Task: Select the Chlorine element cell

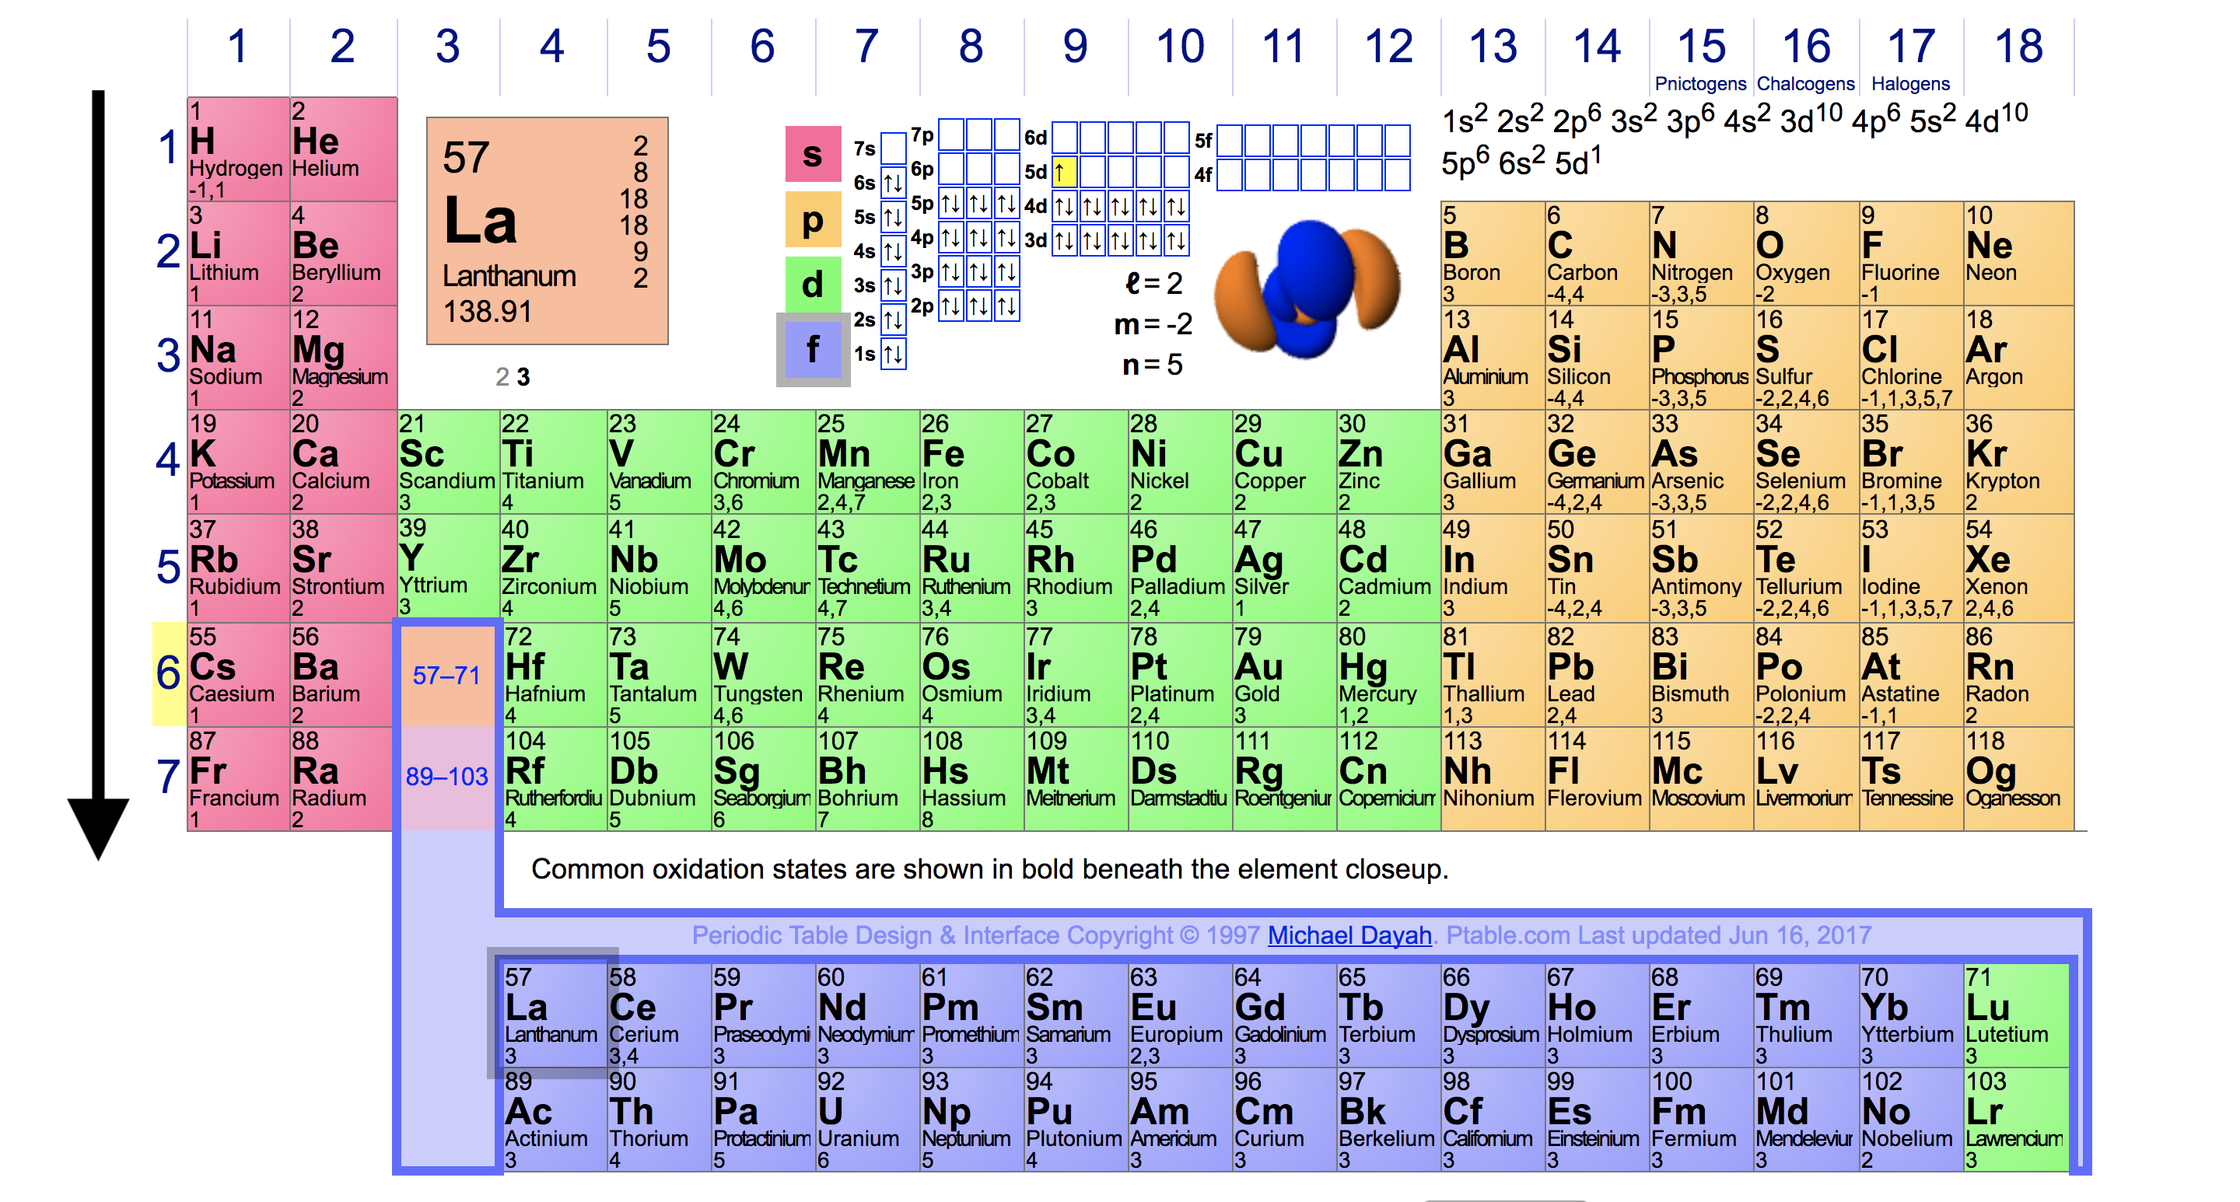Action: tap(1911, 358)
